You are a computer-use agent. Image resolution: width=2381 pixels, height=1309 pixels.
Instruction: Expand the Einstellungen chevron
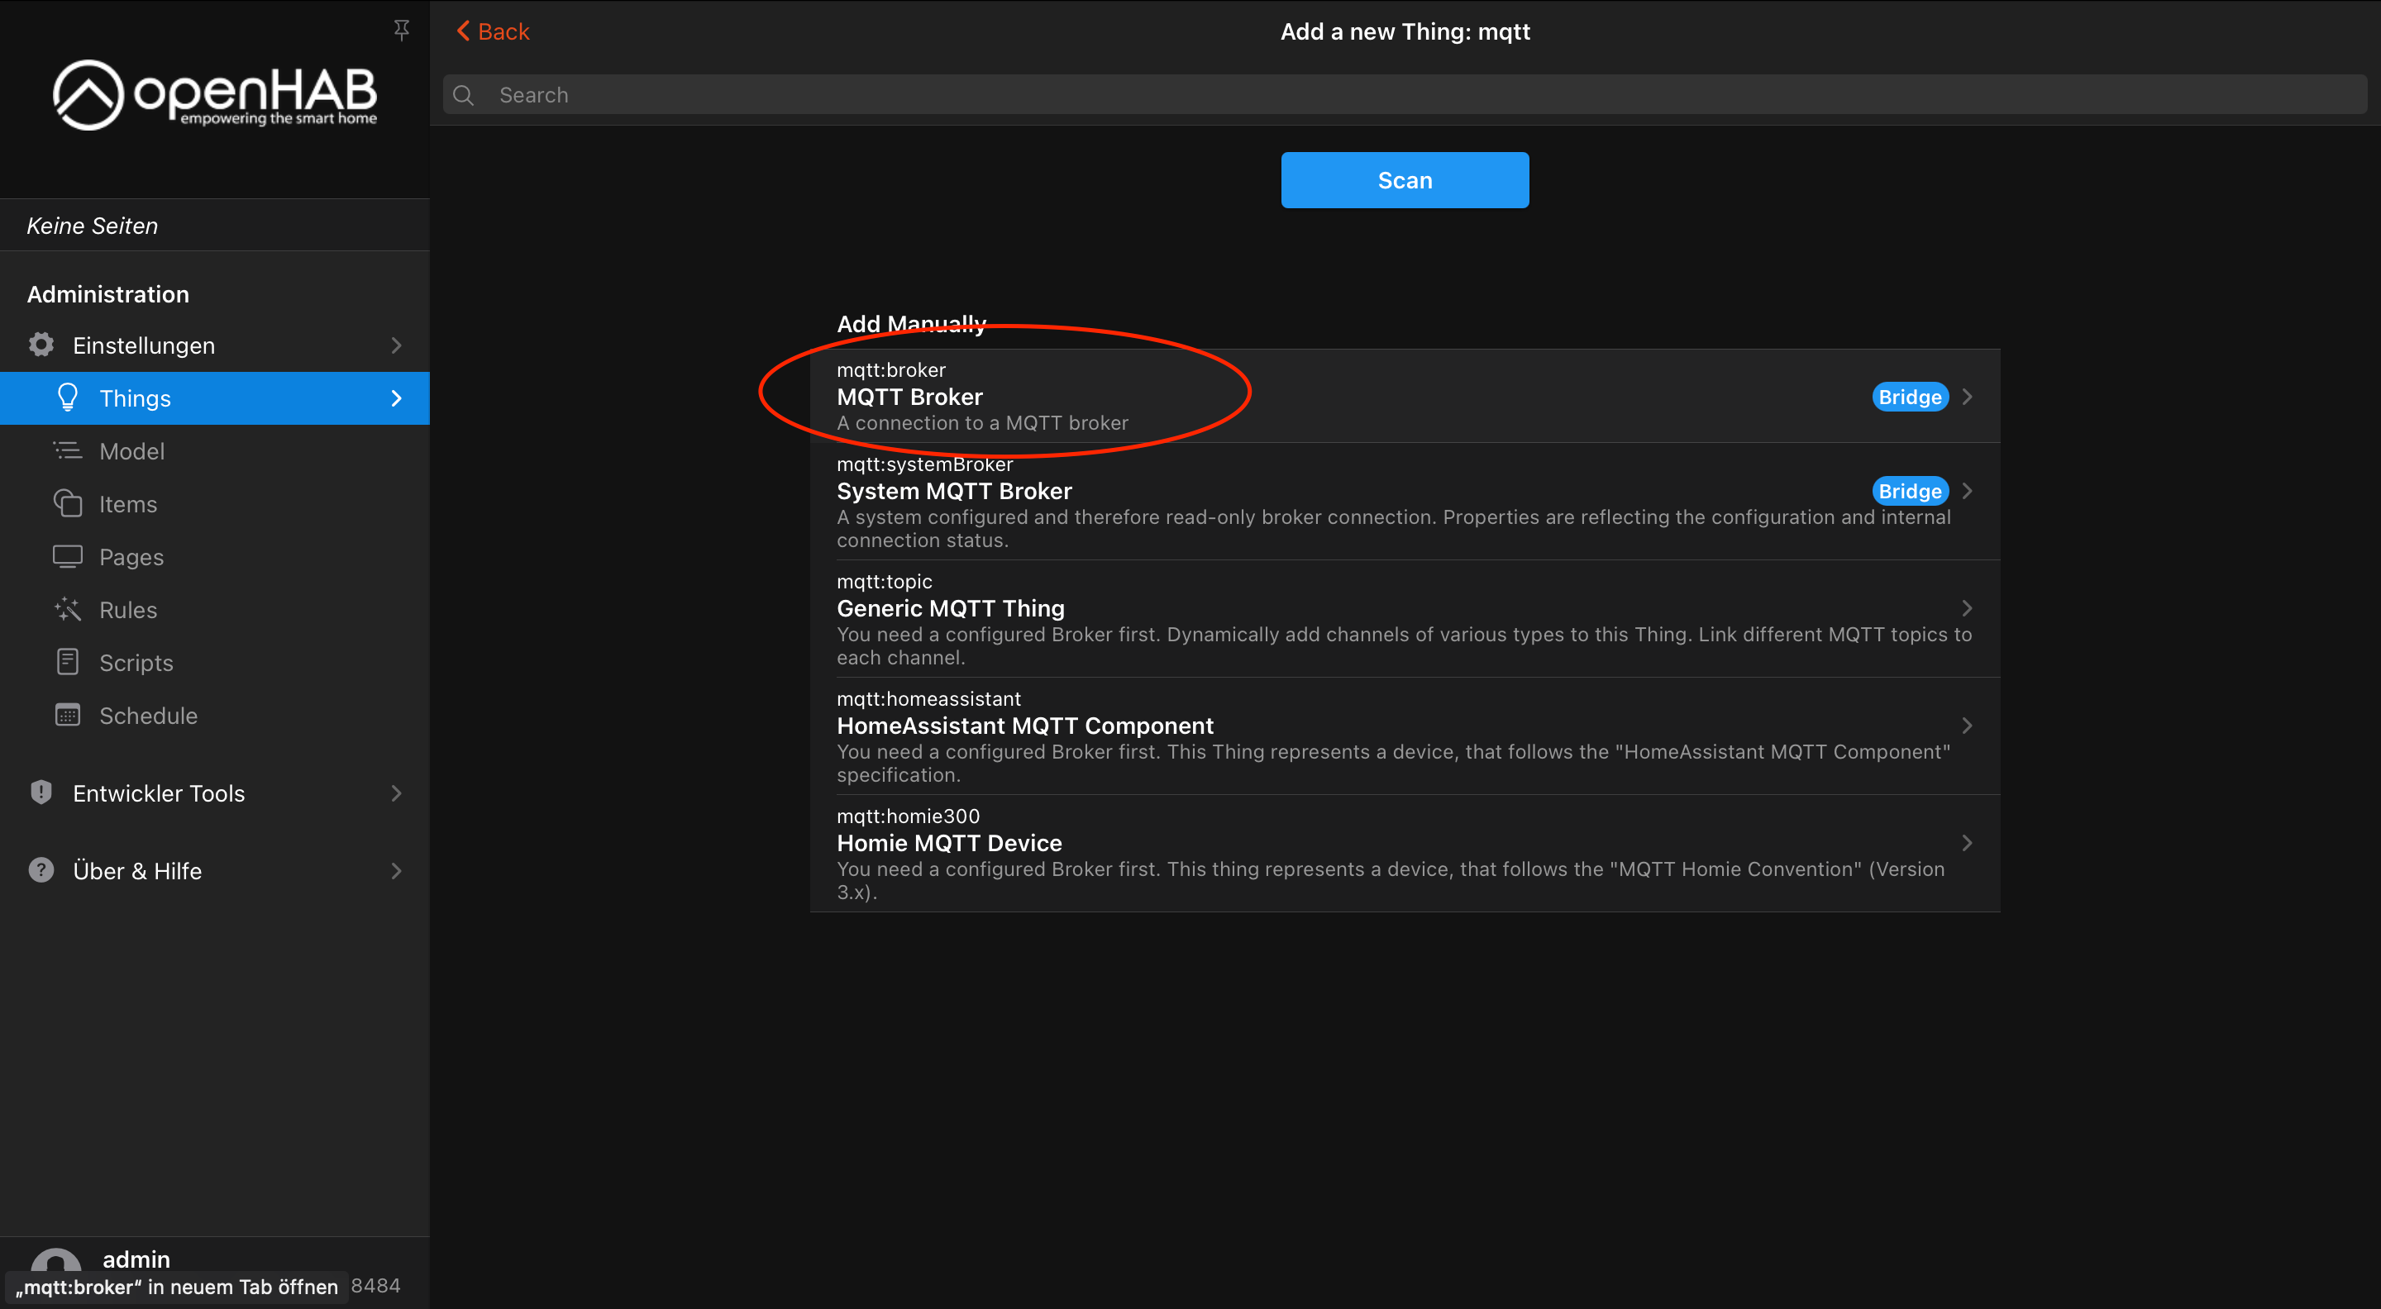point(396,345)
